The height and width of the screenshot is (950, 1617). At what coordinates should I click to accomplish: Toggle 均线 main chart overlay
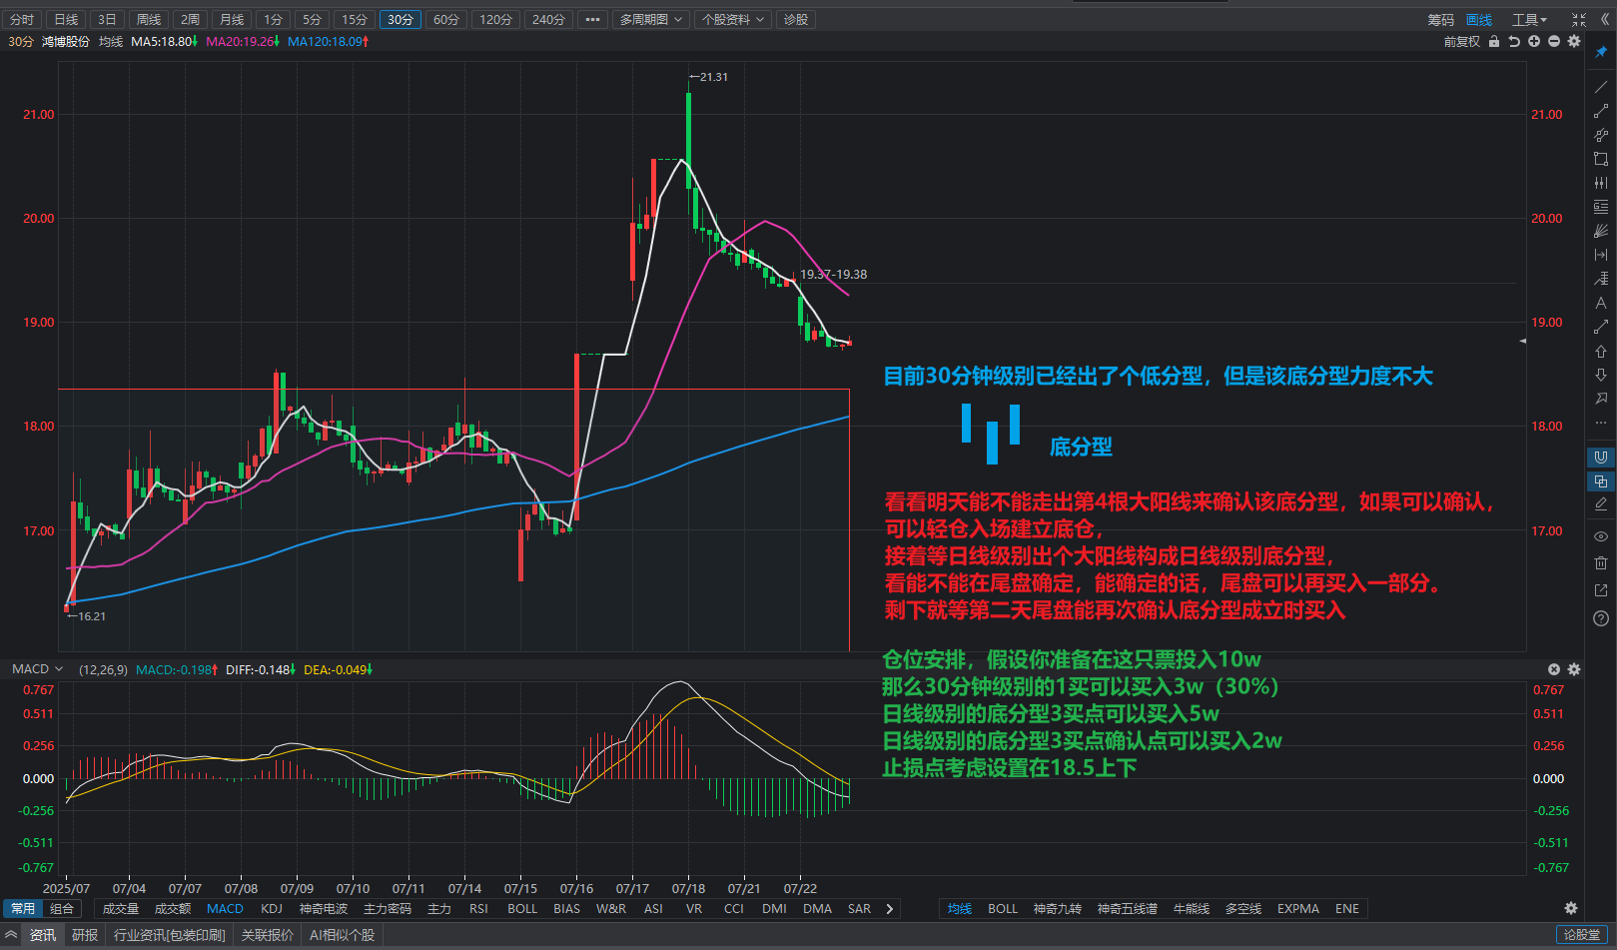point(960,909)
